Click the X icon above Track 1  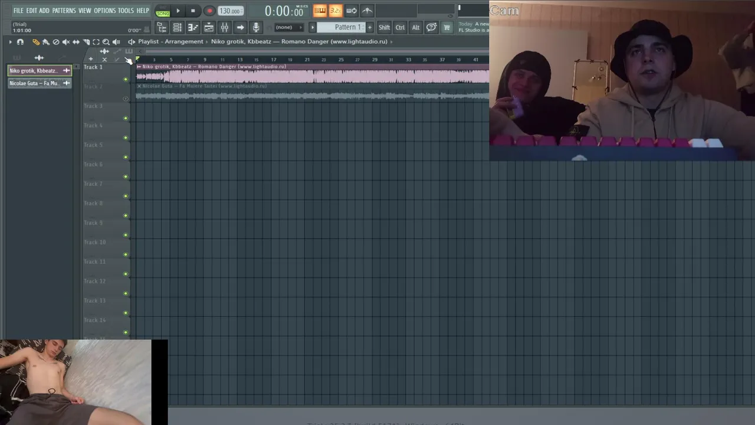[x=104, y=59]
